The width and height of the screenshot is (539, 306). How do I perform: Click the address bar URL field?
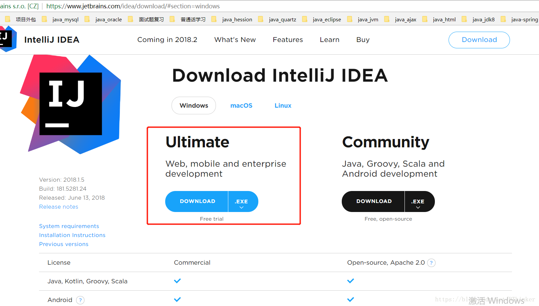pyautogui.click(x=133, y=6)
